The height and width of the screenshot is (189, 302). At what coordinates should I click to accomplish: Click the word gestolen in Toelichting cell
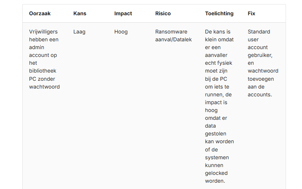click(215, 134)
